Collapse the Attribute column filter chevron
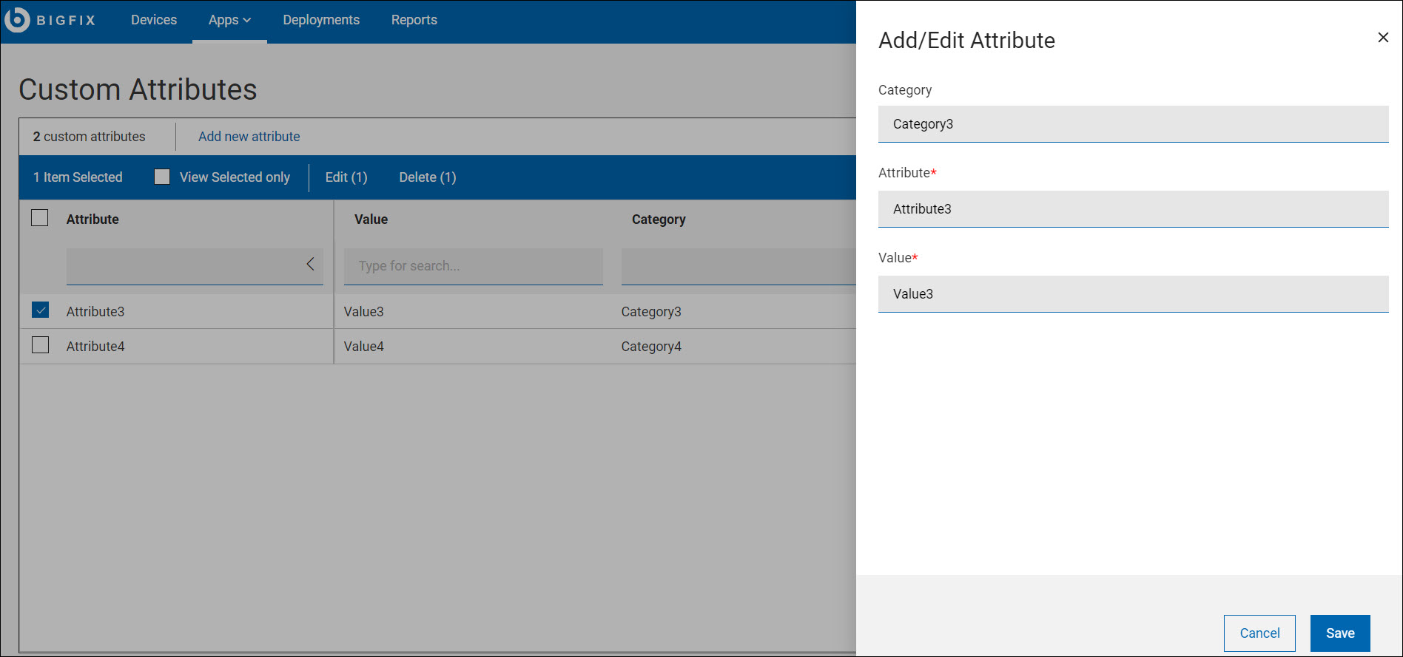The height and width of the screenshot is (657, 1403). click(310, 265)
